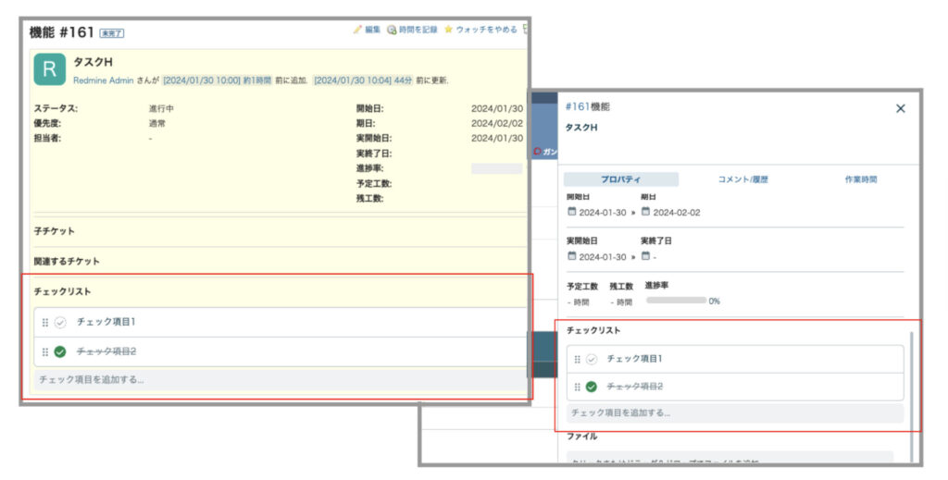Click 2024/02/02 期日 value in ticket window

[x=497, y=123]
